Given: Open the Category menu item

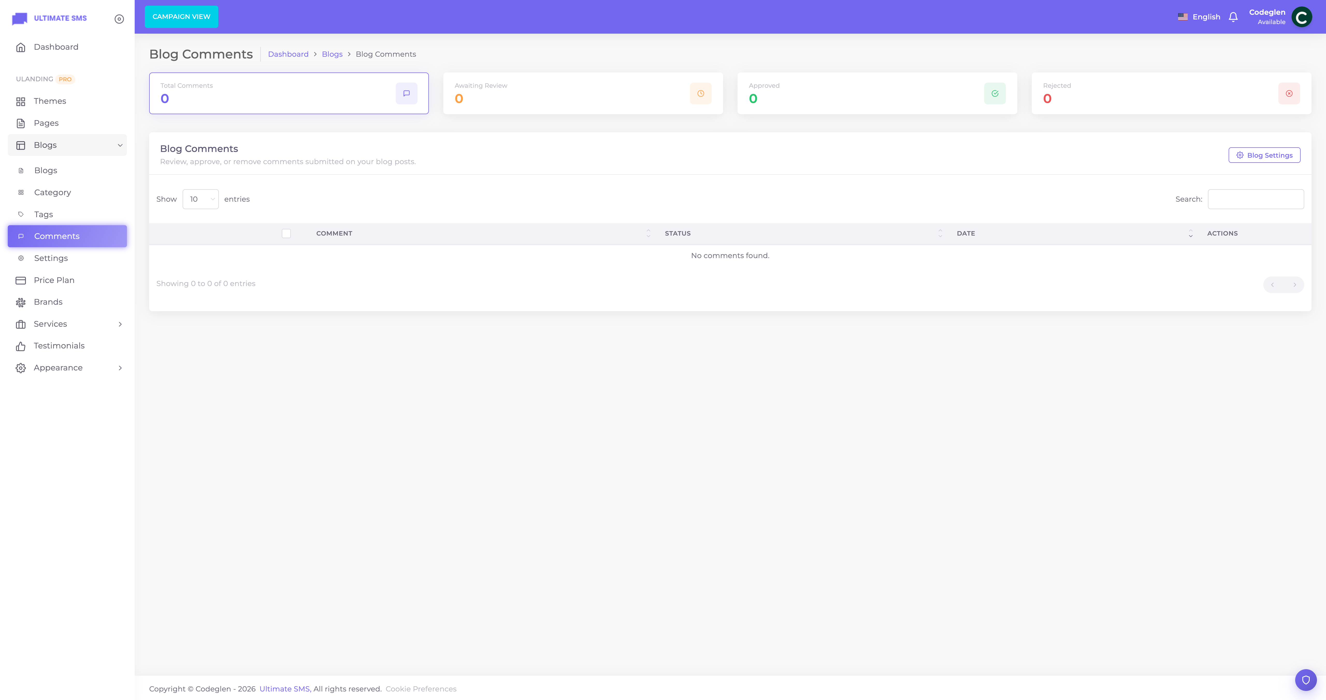Looking at the screenshot, I should (x=67, y=193).
